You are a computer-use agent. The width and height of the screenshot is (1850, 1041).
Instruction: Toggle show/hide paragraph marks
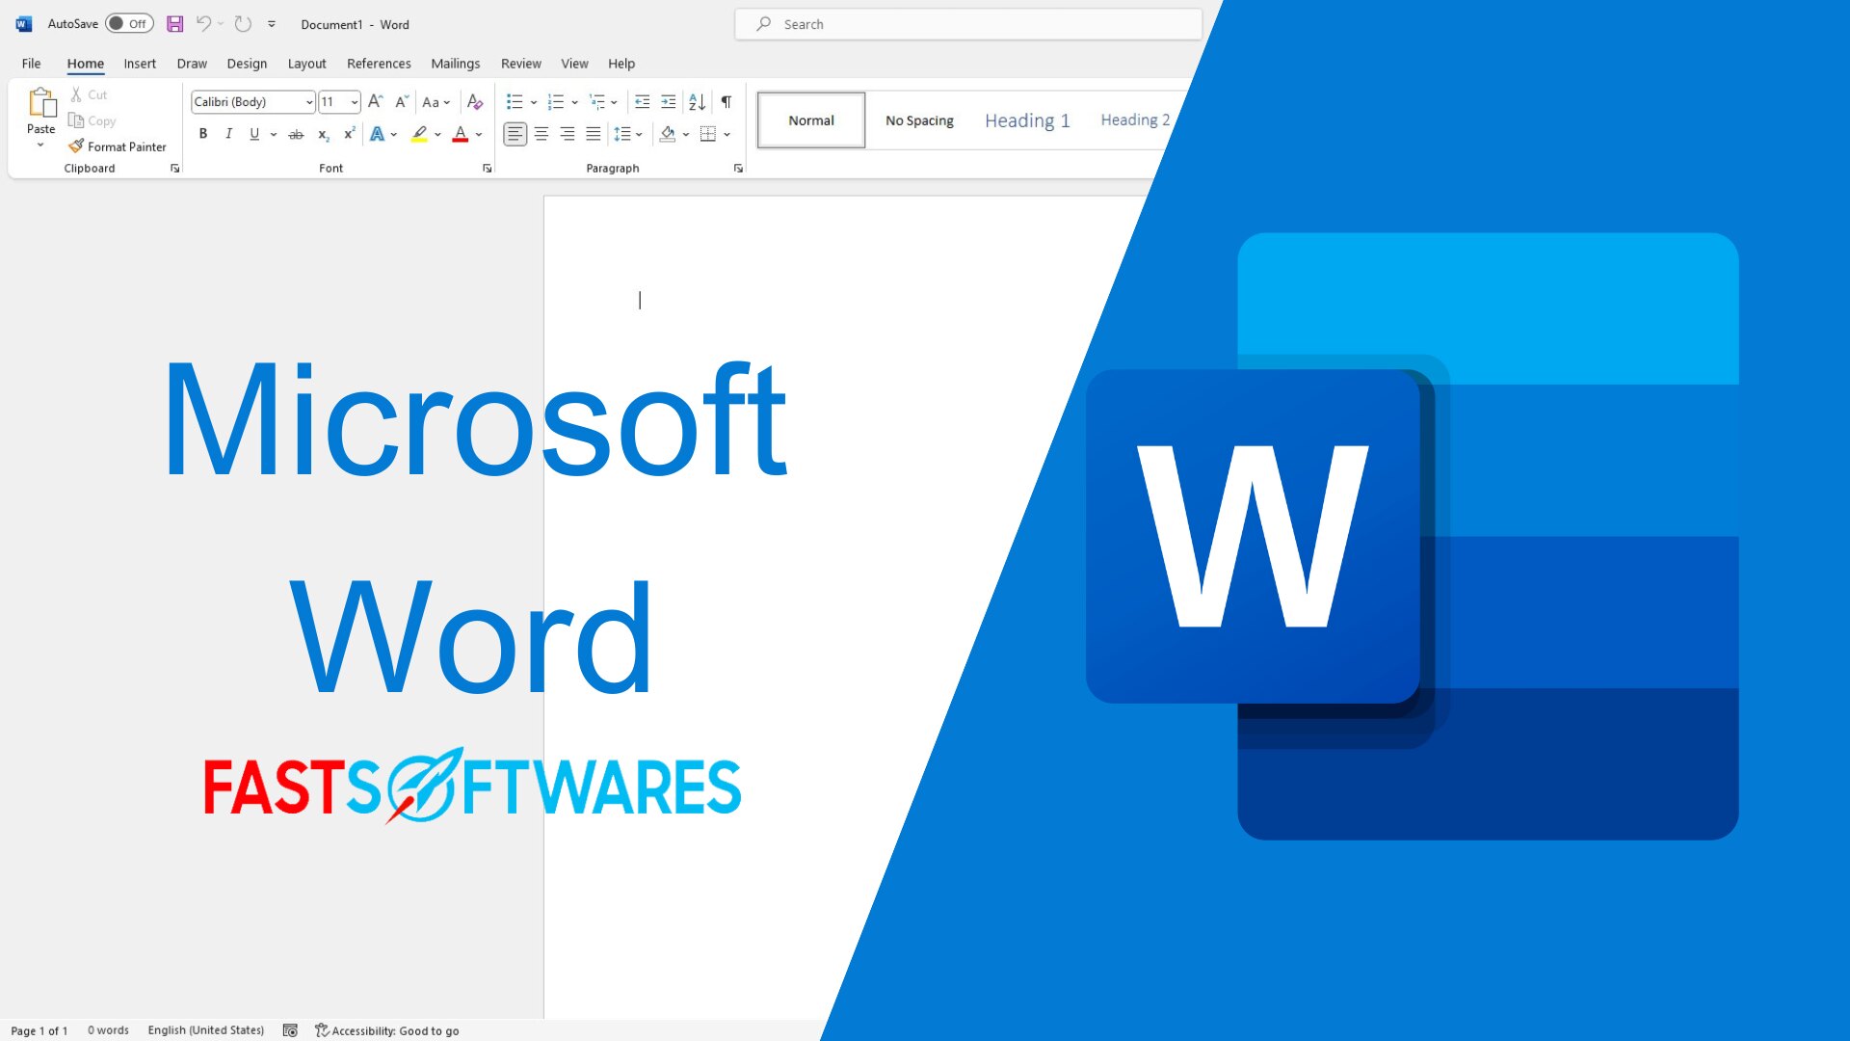click(x=727, y=101)
